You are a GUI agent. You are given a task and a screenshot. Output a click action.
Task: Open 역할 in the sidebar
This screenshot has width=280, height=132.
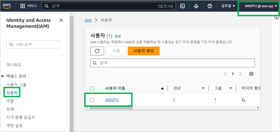tap(10, 101)
